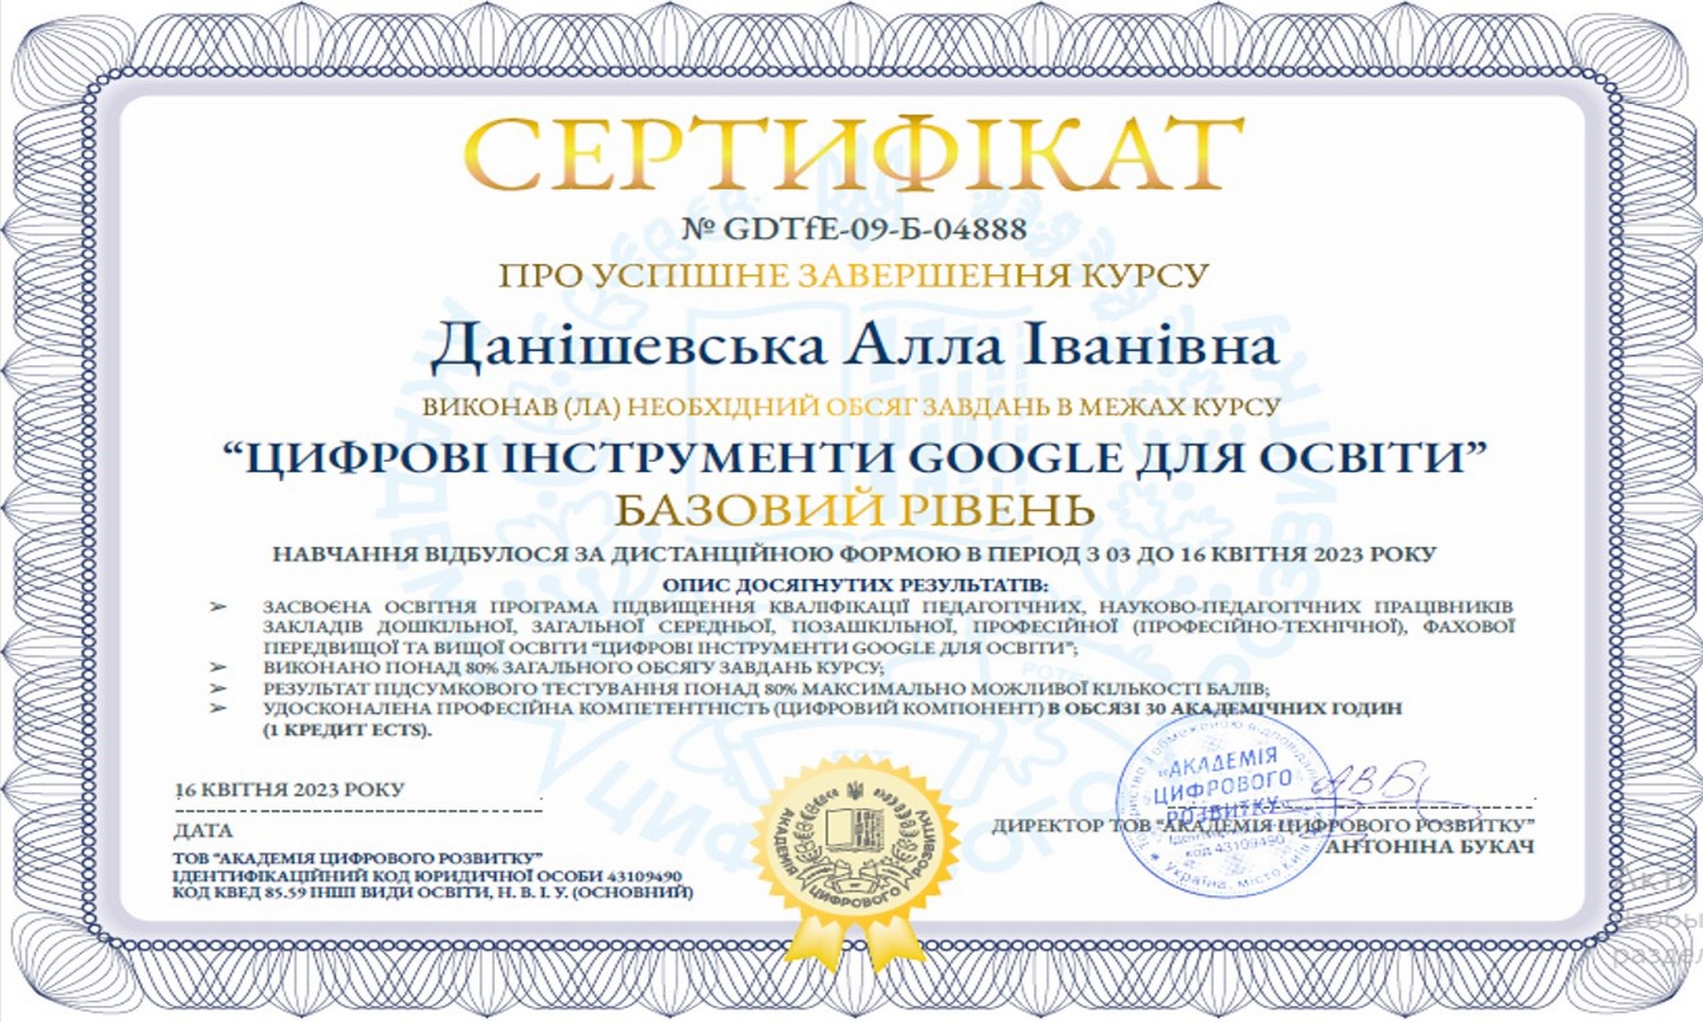Viewport: 1703px width, 1022px height.
Task: Click the ДАТА label under the dashed line
Action: [203, 831]
